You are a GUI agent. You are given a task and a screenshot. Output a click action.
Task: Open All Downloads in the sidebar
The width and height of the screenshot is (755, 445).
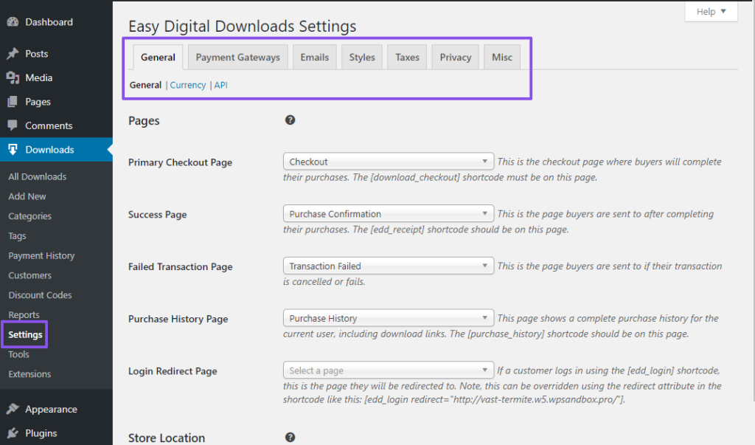(38, 176)
